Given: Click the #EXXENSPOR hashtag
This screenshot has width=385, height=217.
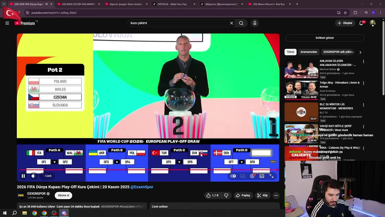Looking at the screenshot, I should point(110,206).
